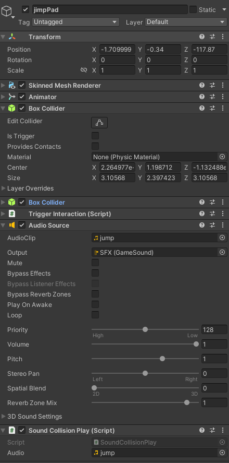The height and width of the screenshot is (463, 229).
Task: Open Skinned Mesh Renderer presets
Action: tap(212, 85)
